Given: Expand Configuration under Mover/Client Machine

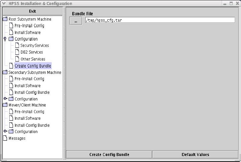Looking at the screenshot, I should (5, 131).
